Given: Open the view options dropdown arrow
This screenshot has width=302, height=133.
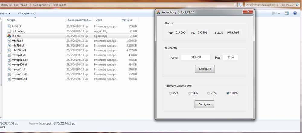Looking at the screenshot, I should click(x=279, y=13).
